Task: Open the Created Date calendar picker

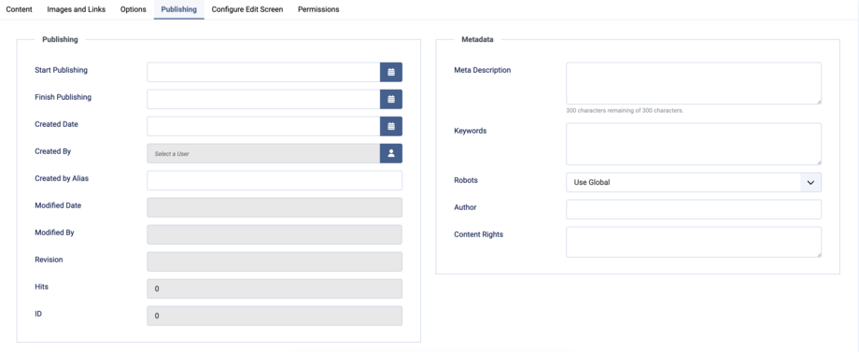Action: 391,126
